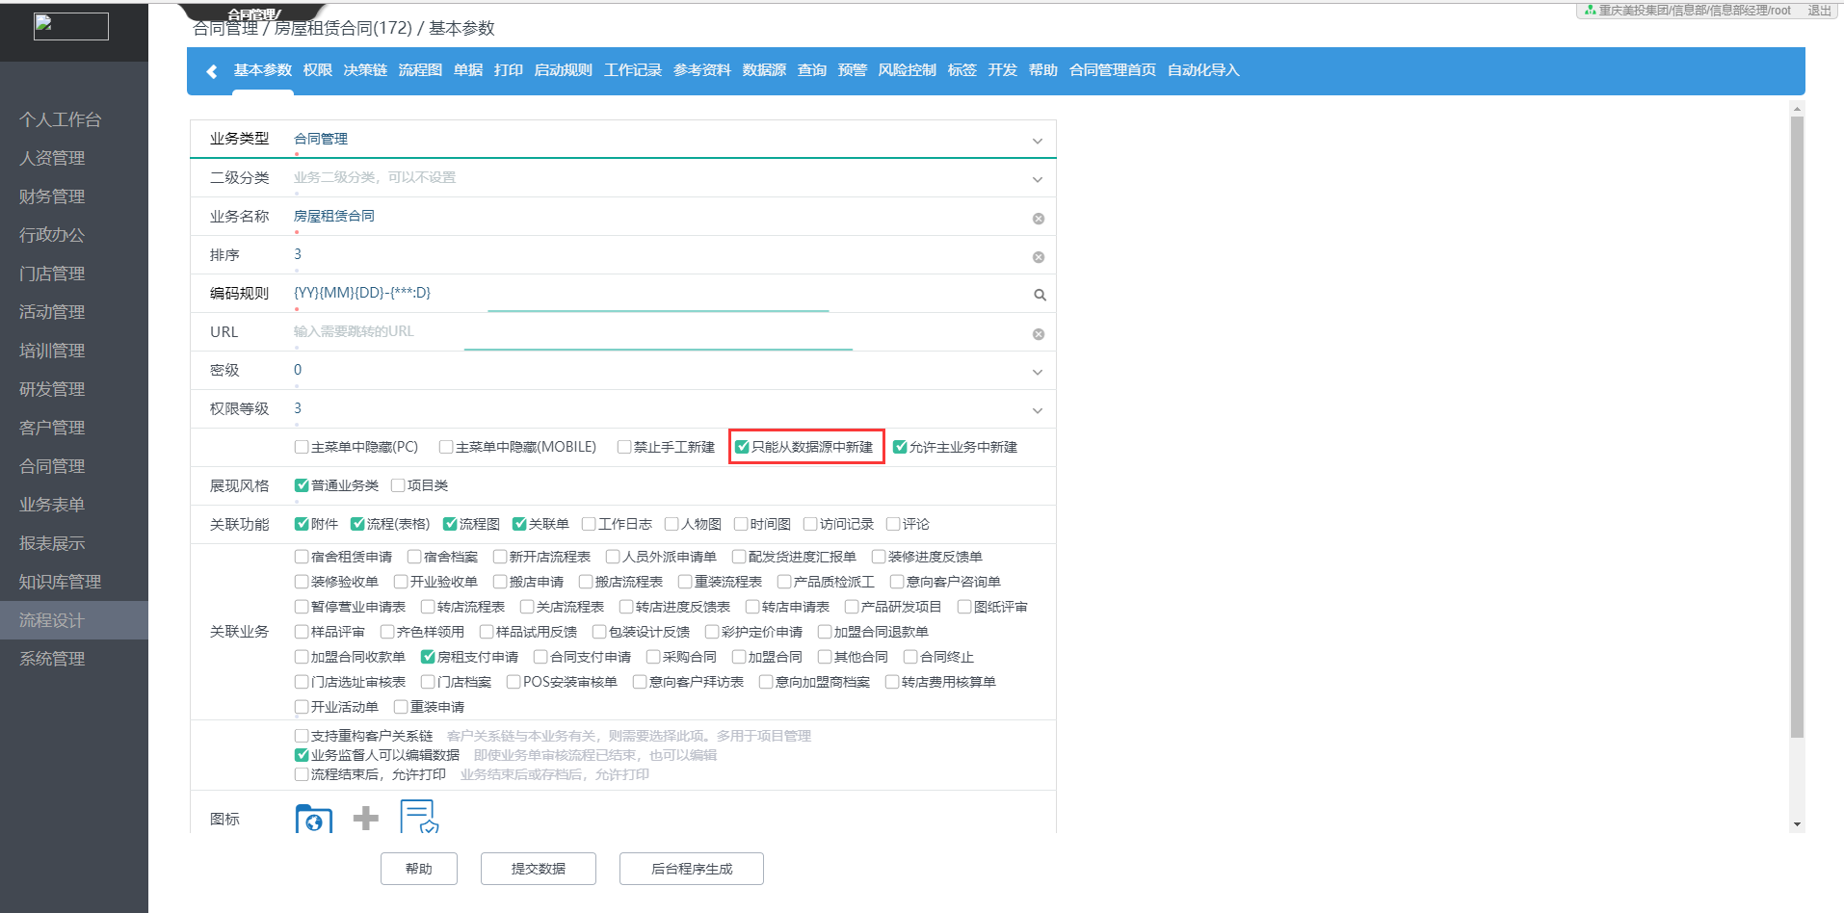Click the vertical scrollbar down arrow
1844x913 pixels.
coord(1797,824)
